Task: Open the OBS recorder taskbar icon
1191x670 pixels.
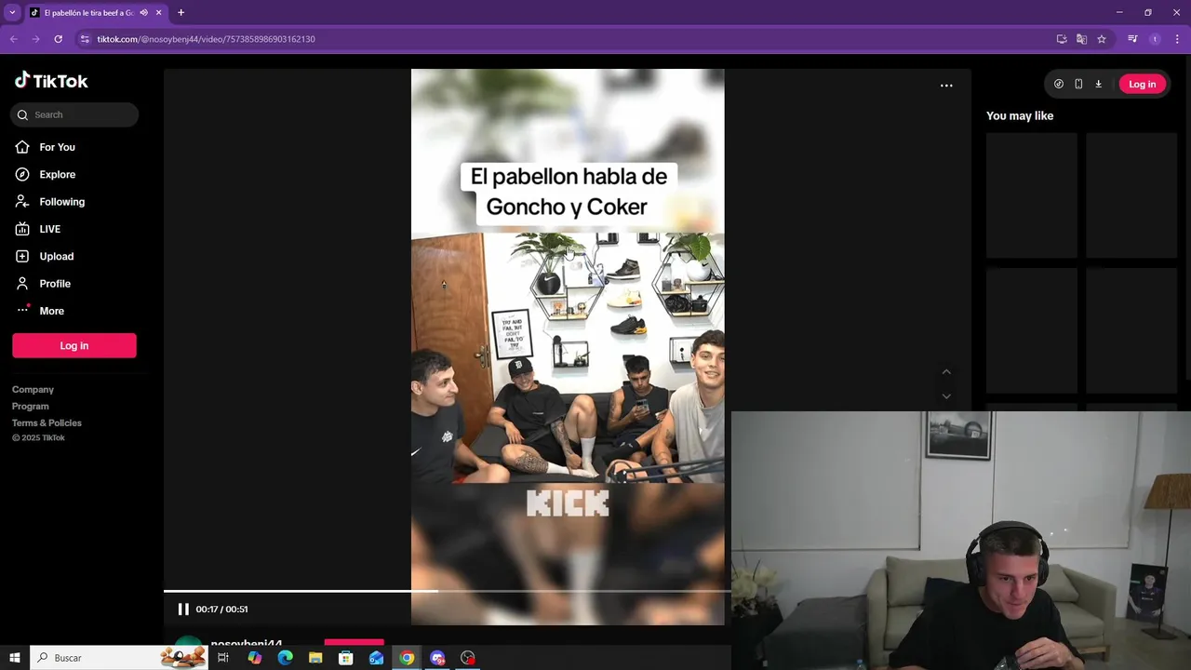Action: (x=468, y=658)
